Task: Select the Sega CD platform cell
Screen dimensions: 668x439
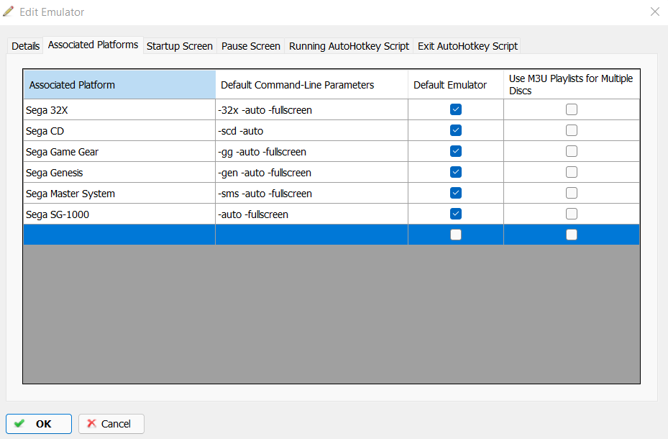Action: point(119,131)
